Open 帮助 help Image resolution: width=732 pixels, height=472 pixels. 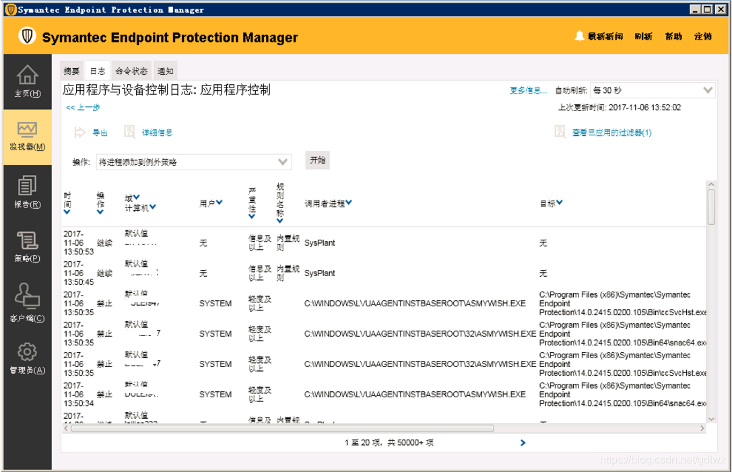[673, 36]
